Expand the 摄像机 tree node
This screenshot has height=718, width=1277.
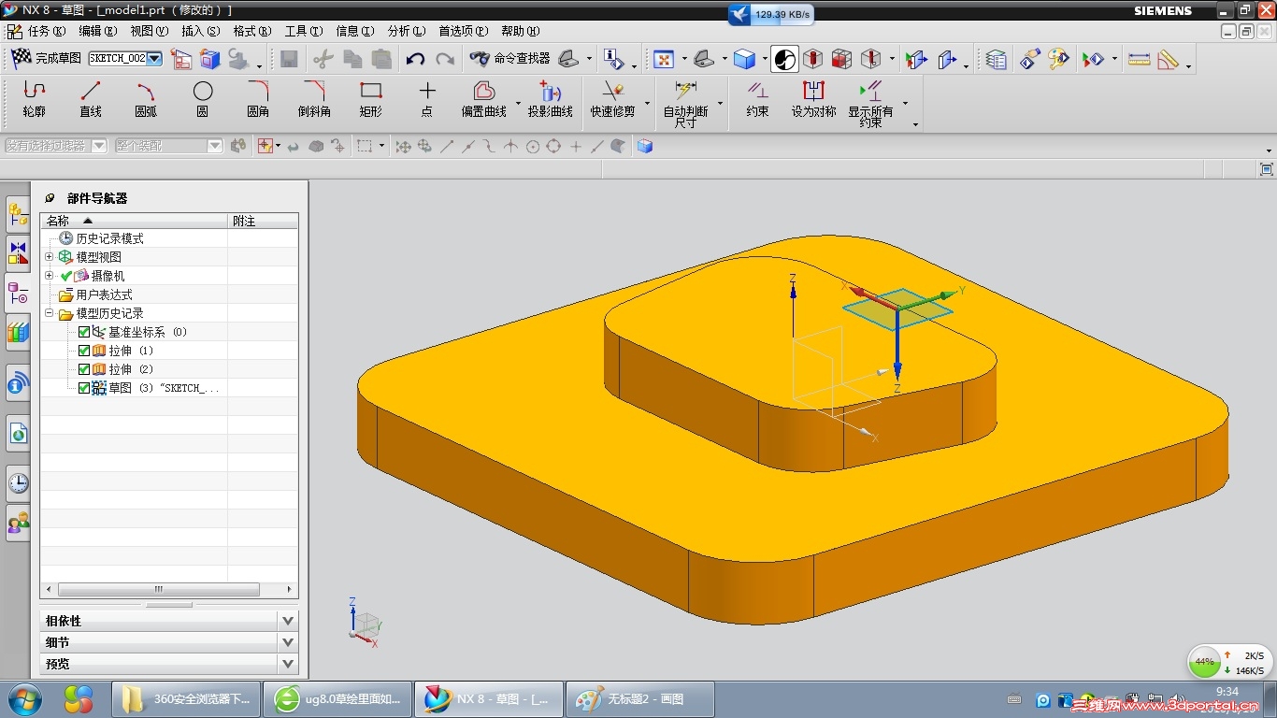(50, 276)
